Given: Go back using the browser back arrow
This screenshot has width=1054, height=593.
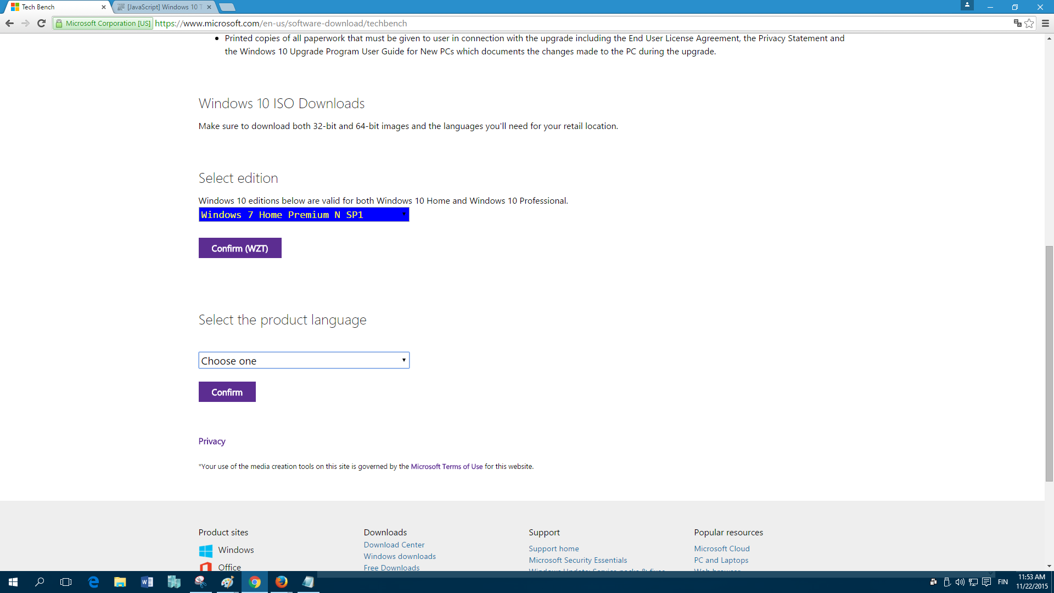Looking at the screenshot, I should click(x=9, y=23).
